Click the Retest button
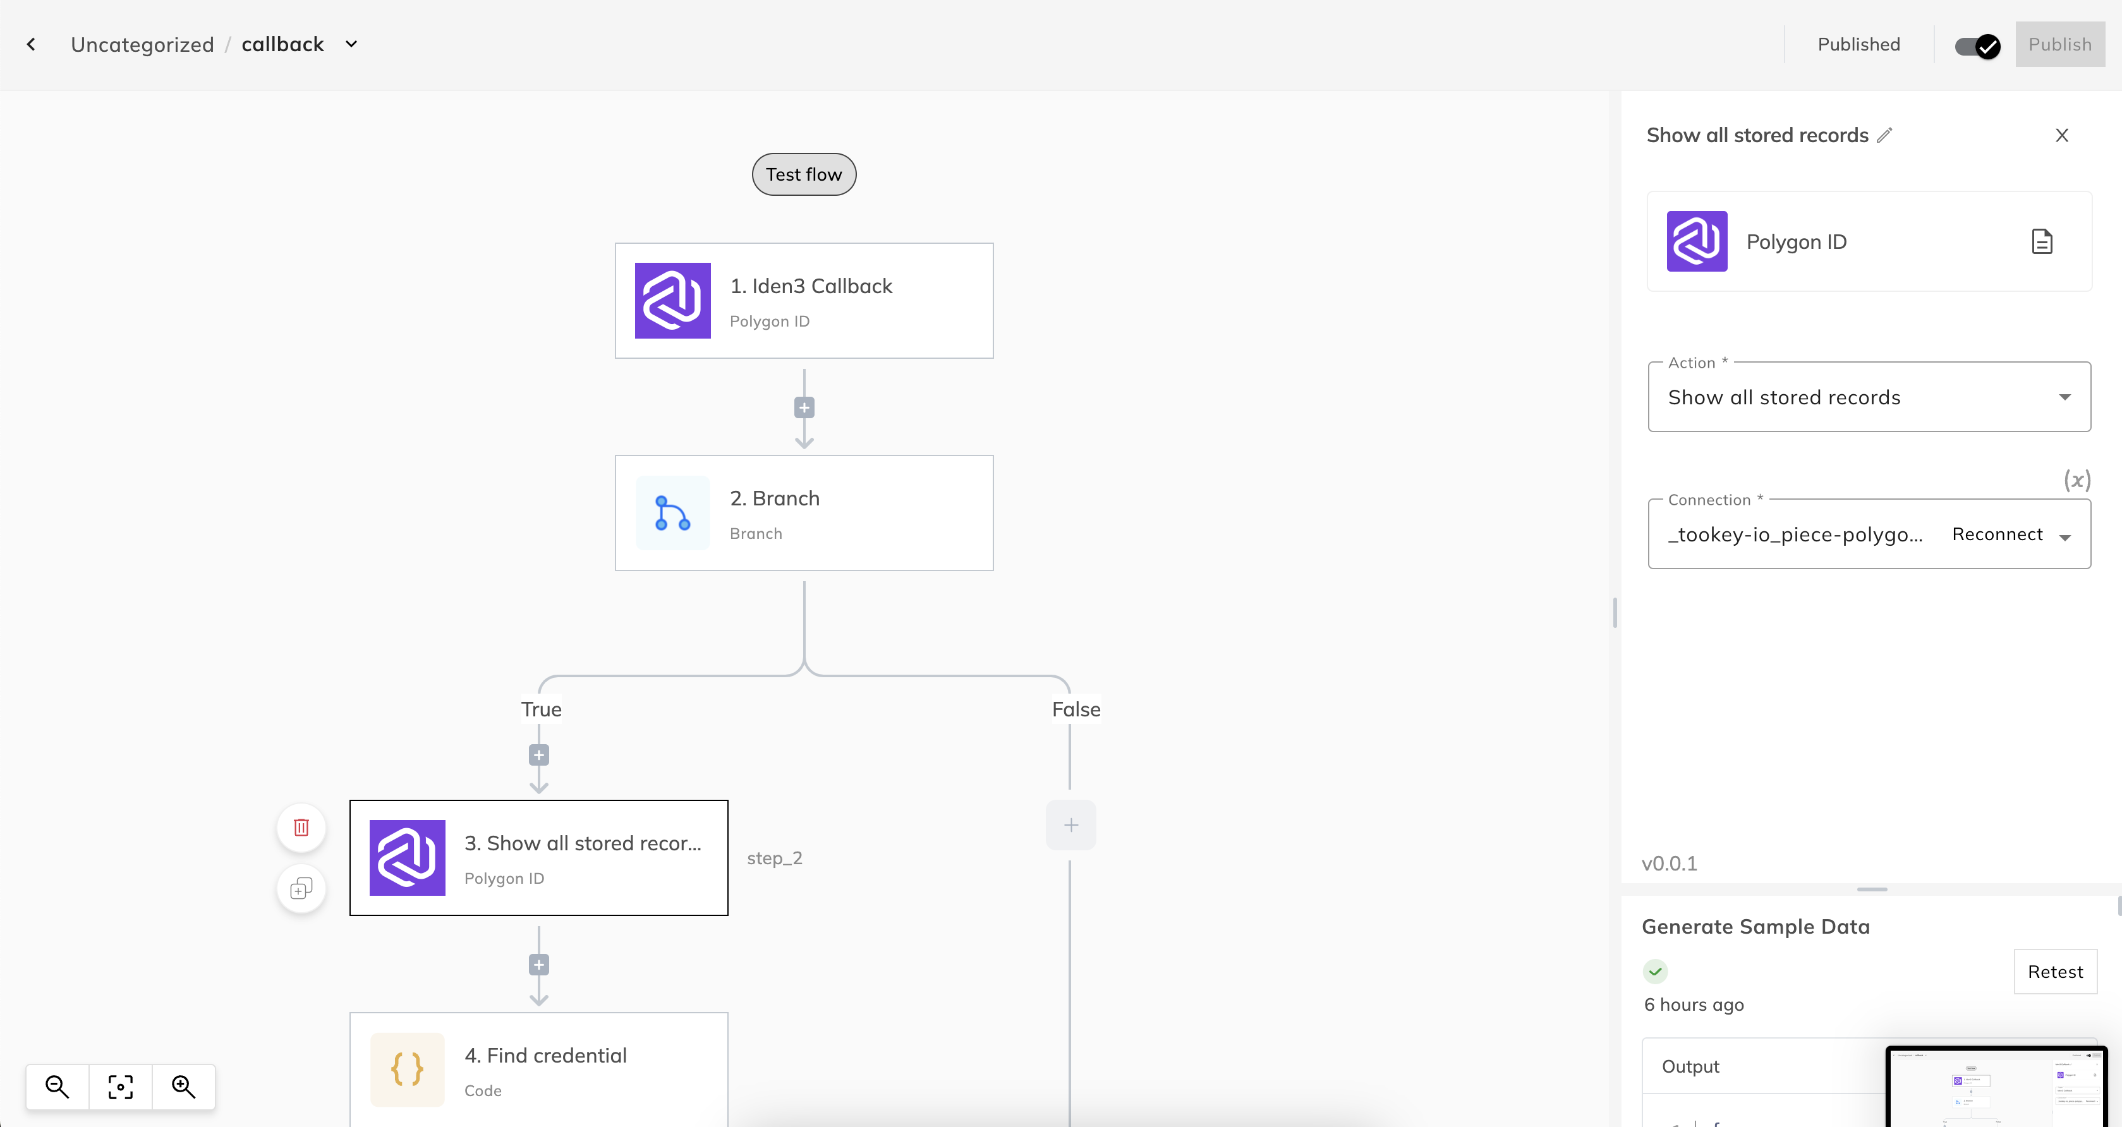The image size is (2122, 1127). tap(2054, 972)
